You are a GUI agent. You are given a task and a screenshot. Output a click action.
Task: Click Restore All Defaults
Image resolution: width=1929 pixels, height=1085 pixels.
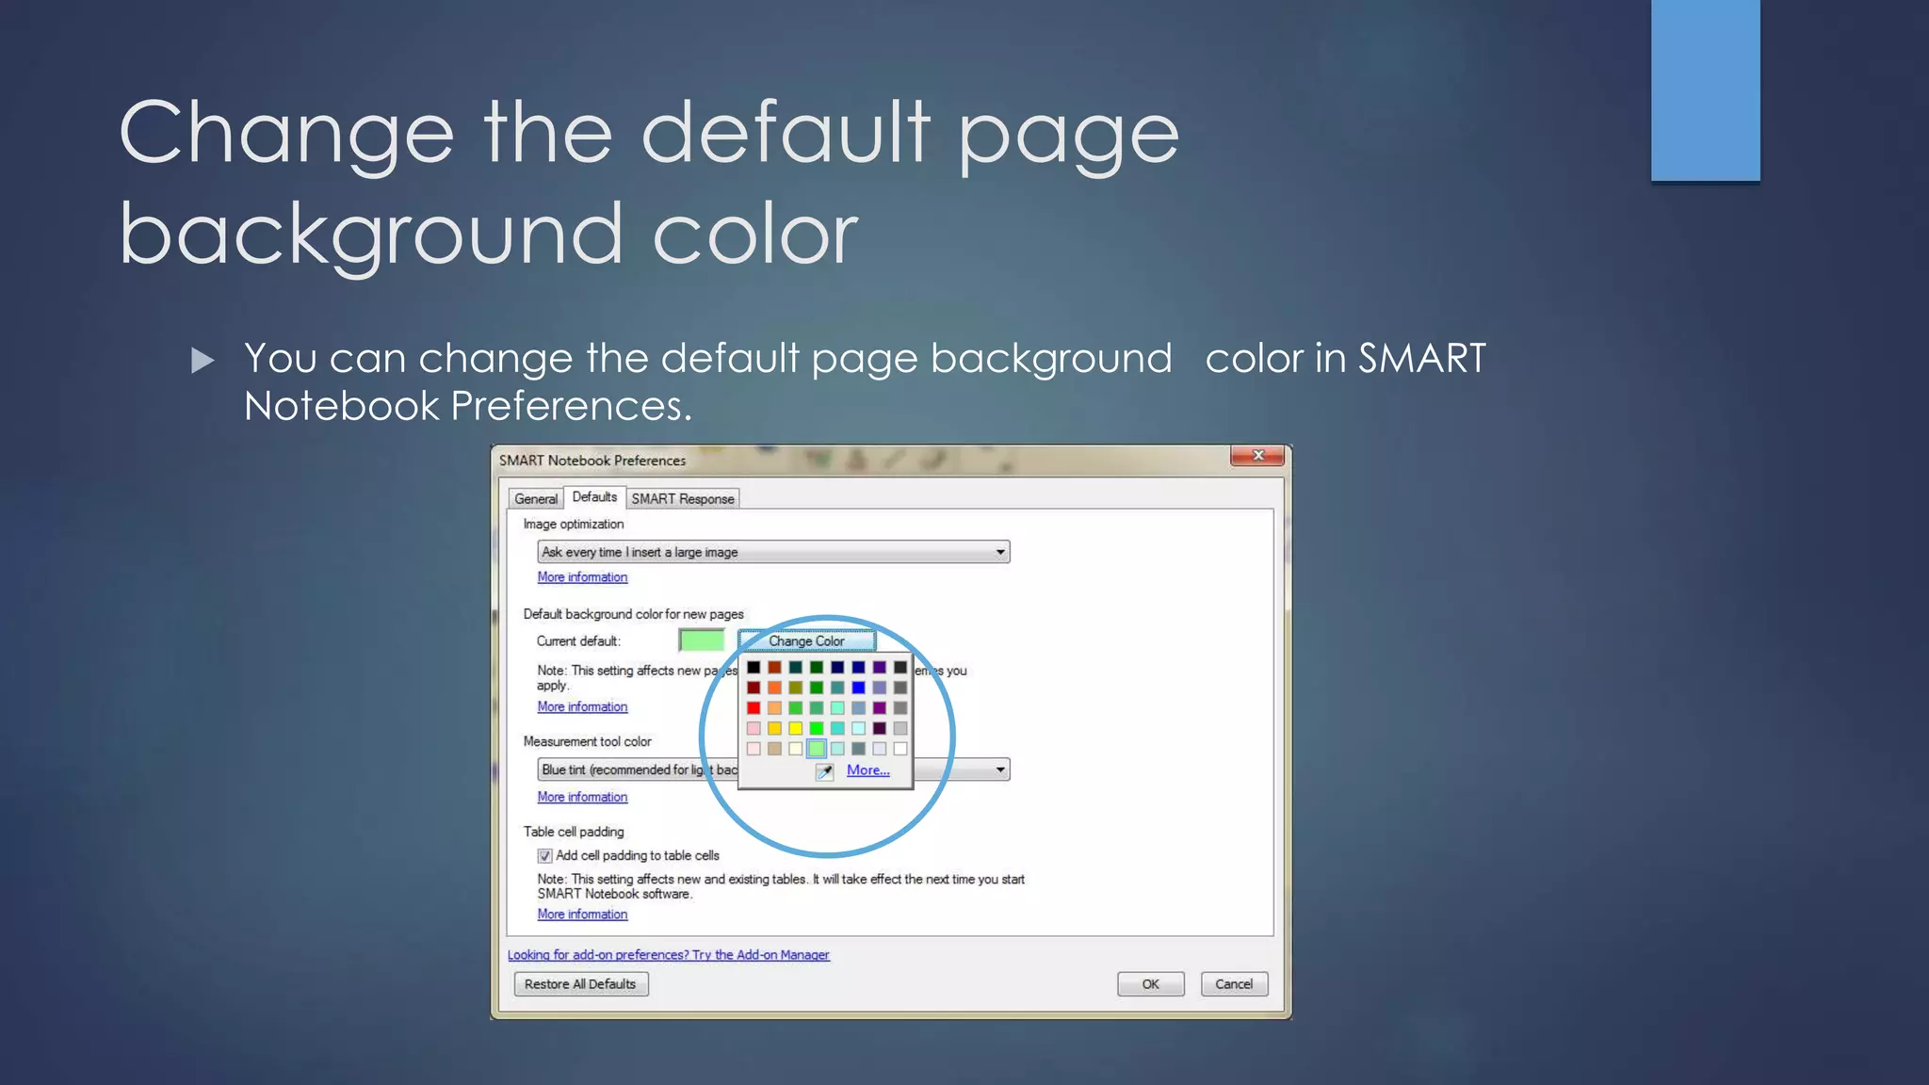[580, 984]
